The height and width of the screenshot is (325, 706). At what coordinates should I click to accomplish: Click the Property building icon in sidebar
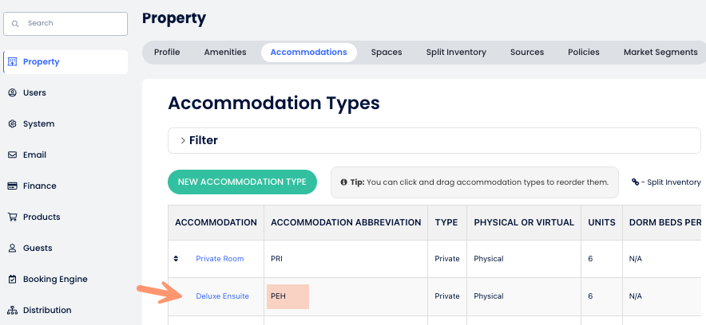click(13, 62)
